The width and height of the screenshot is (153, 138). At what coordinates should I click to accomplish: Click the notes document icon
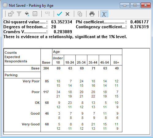[35, 14]
